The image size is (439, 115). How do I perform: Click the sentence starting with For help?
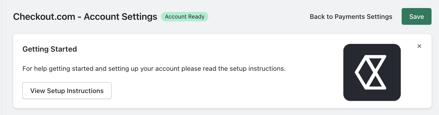[154, 68]
